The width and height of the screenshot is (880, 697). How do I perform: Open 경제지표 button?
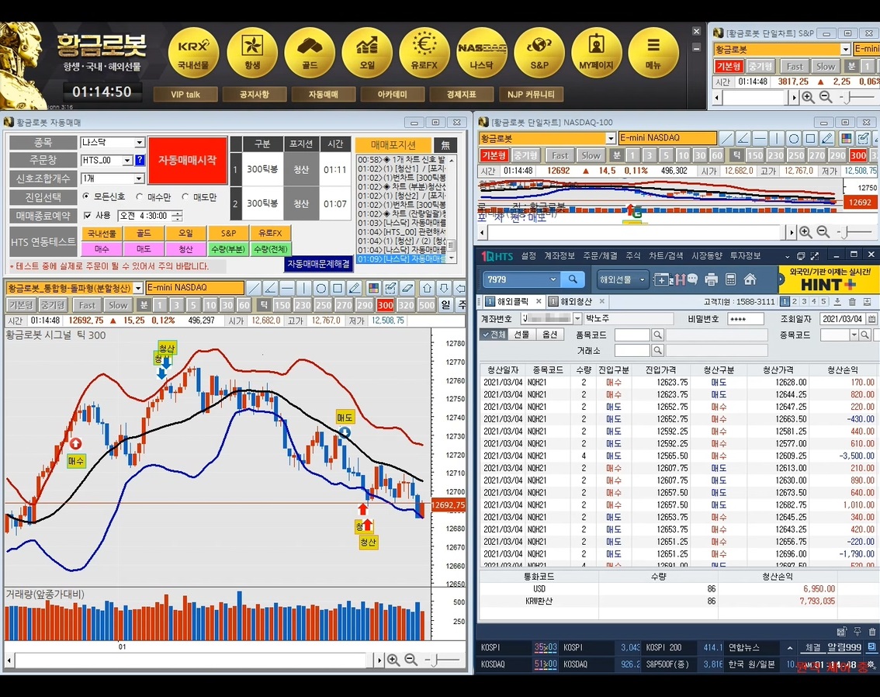[x=461, y=94]
